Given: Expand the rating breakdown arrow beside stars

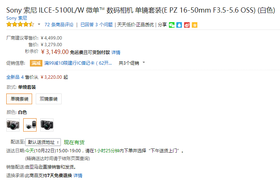Looking at the screenshot, I should [39, 24].
